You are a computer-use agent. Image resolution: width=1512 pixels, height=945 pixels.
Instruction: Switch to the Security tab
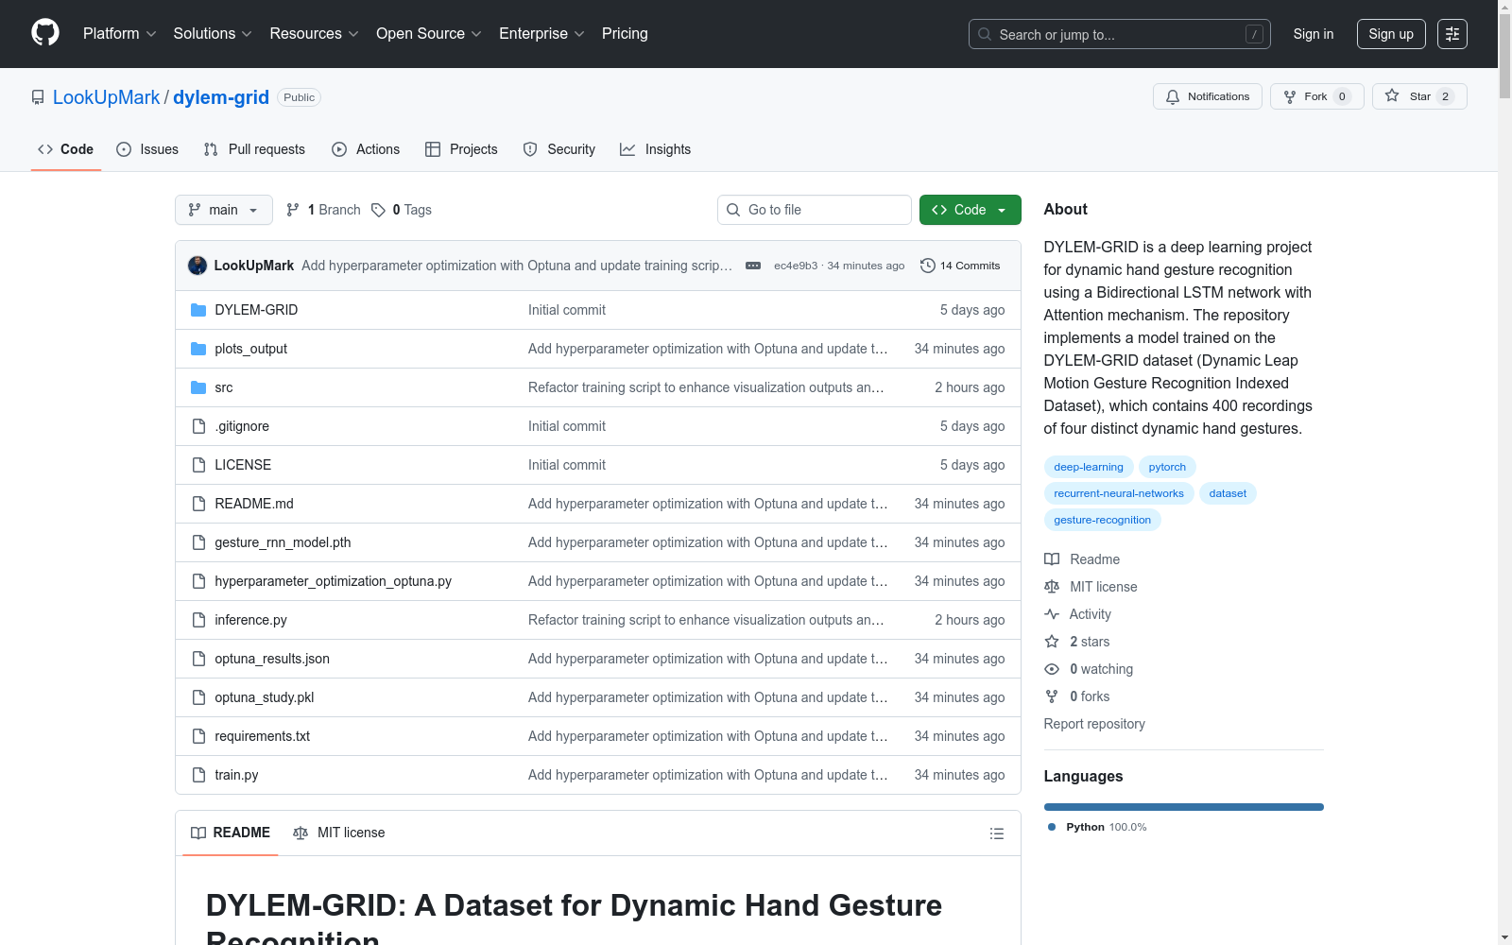tap(559, 149)
